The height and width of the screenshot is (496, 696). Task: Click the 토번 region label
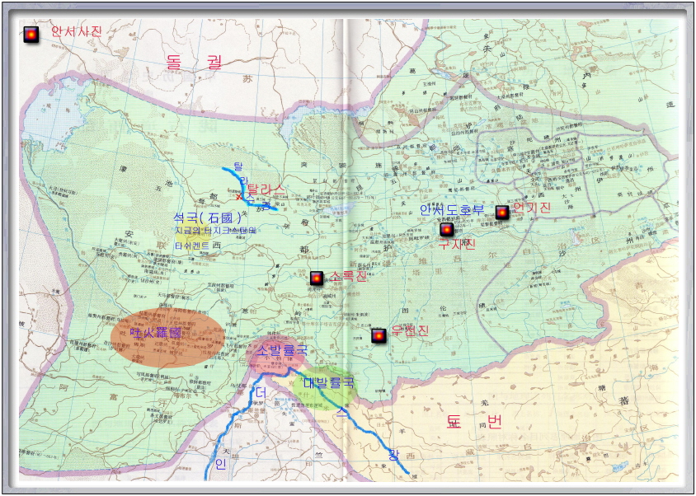coord(473,423)
